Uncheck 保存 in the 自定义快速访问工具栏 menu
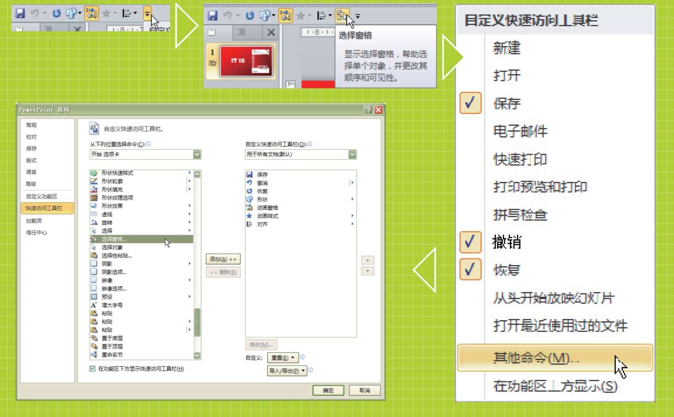The image size is (674, 417). click(470, 103)
